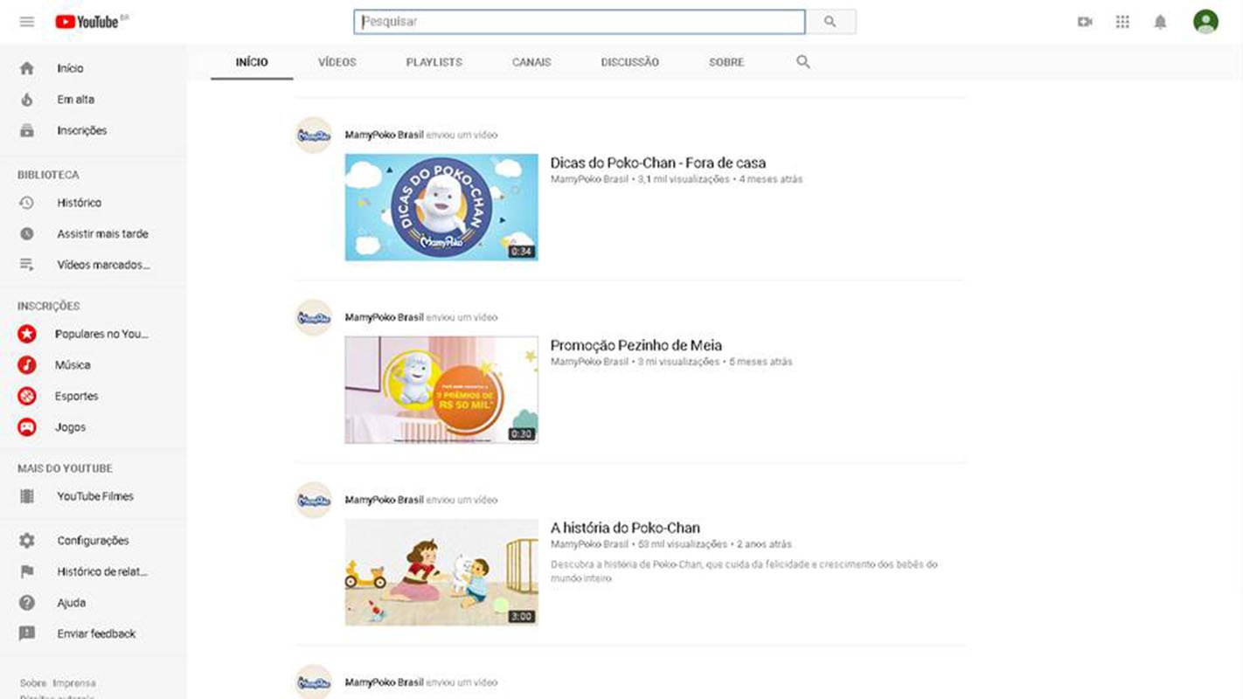
Task: Open the hamburger guide menu
Action: (x=27, y=22)
